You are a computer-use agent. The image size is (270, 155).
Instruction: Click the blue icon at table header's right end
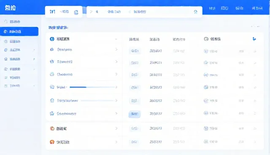[254, 39]
